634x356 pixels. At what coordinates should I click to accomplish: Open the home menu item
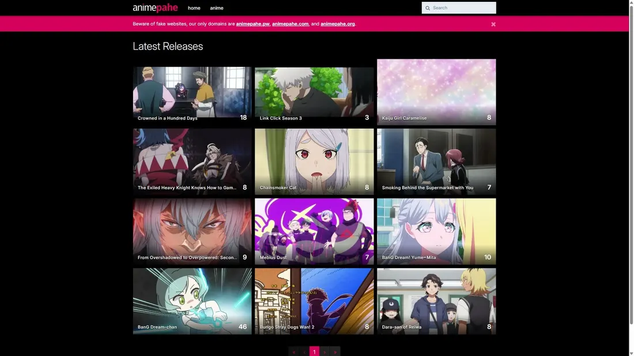point(194,8)
